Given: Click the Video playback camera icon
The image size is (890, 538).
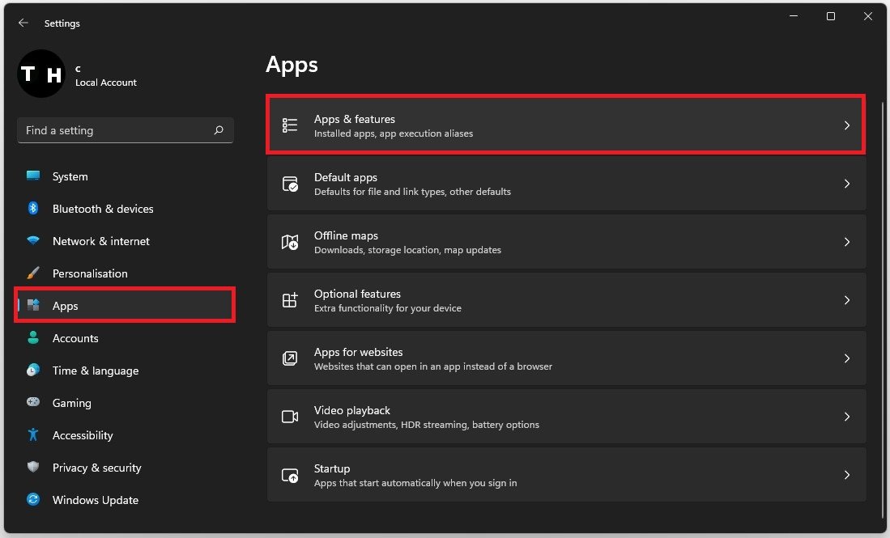Looking at the screenshot, I should tap(289, 417).
